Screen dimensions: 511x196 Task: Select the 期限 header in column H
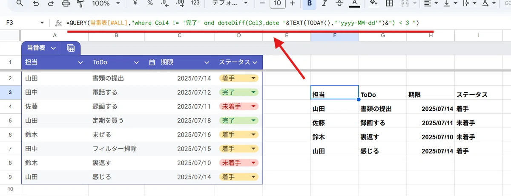pos(431,92)
